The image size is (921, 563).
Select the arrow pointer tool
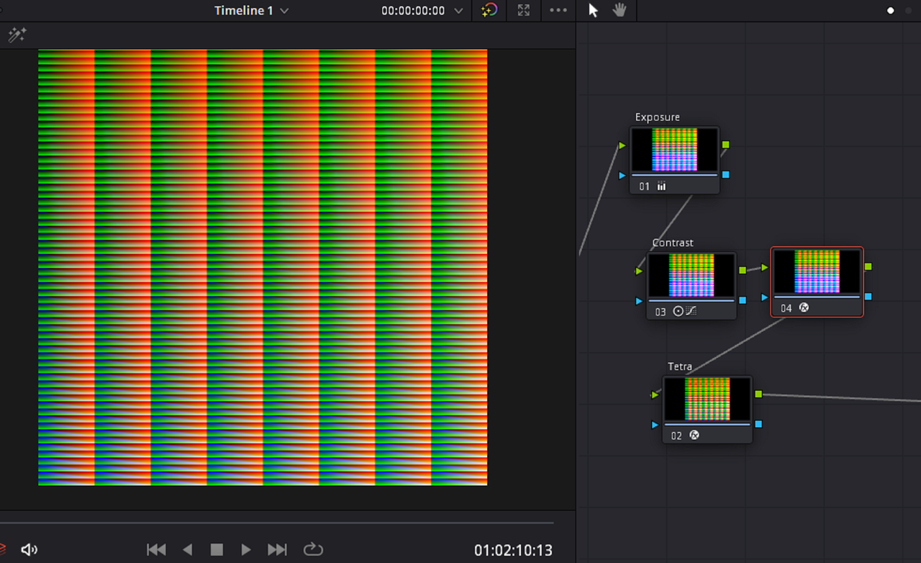pos(593,10)
